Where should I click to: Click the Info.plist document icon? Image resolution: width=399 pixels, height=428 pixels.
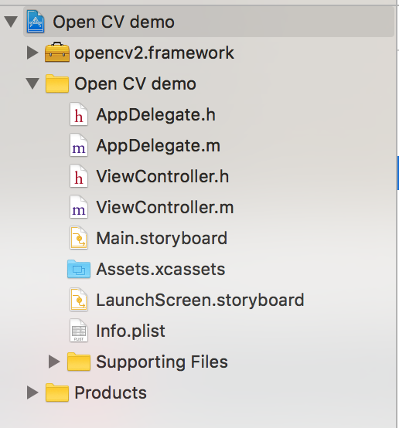(79, 331)
